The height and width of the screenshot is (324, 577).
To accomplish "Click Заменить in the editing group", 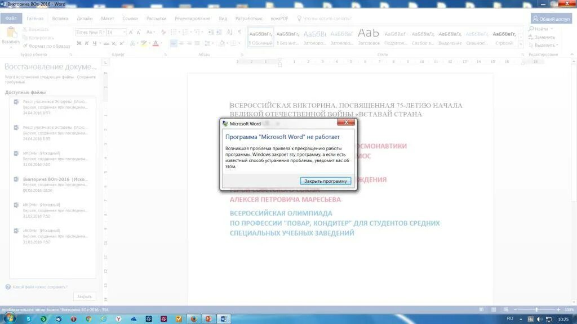I will (x=542, y=37).
